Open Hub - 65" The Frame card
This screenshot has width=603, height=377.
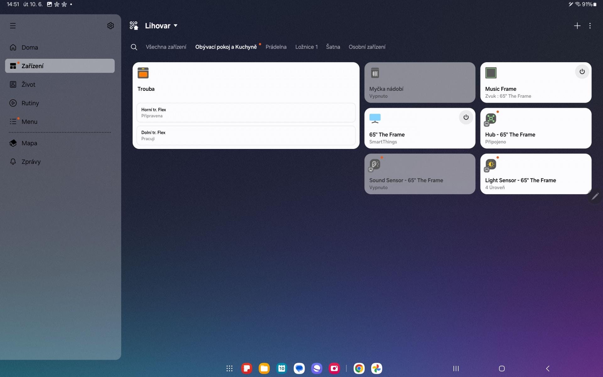tap(536, 128)
